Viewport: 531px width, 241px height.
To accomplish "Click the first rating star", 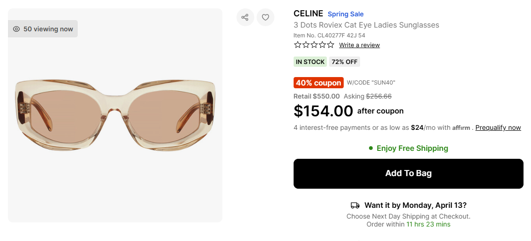I will (298, 45).
